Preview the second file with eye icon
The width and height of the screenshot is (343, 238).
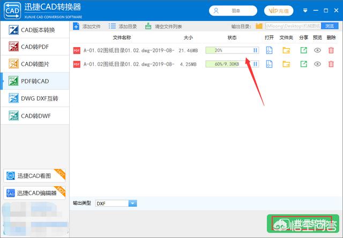point(318,64)
